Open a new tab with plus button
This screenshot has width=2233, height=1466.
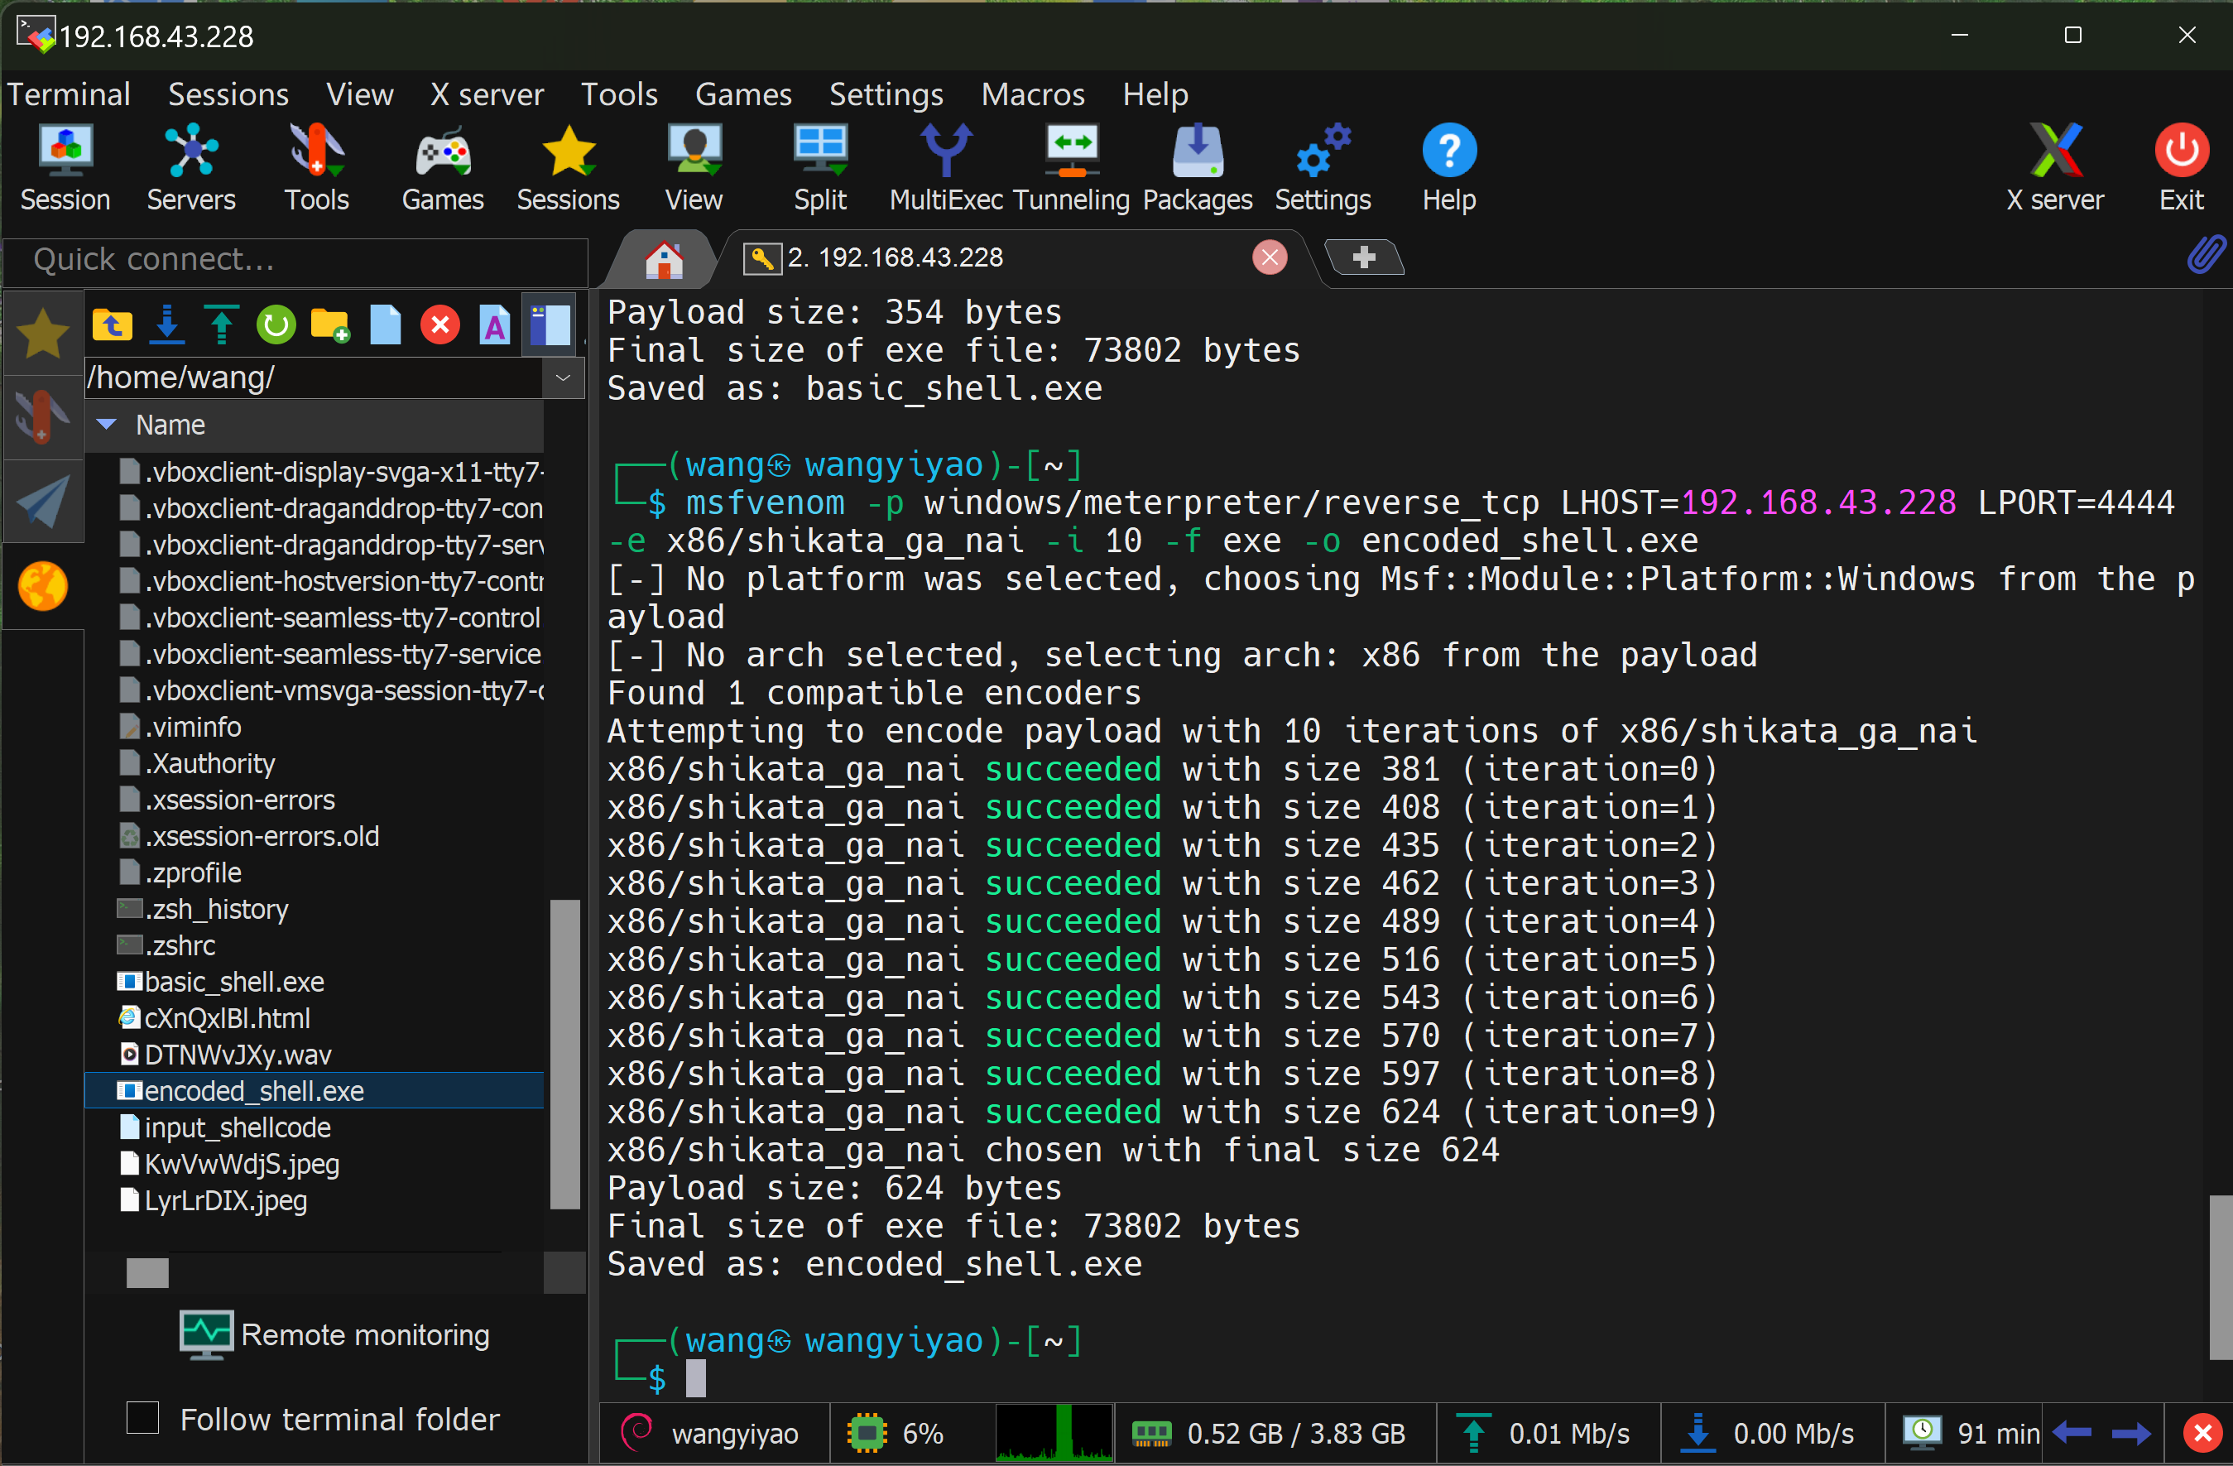point(1363,257)
